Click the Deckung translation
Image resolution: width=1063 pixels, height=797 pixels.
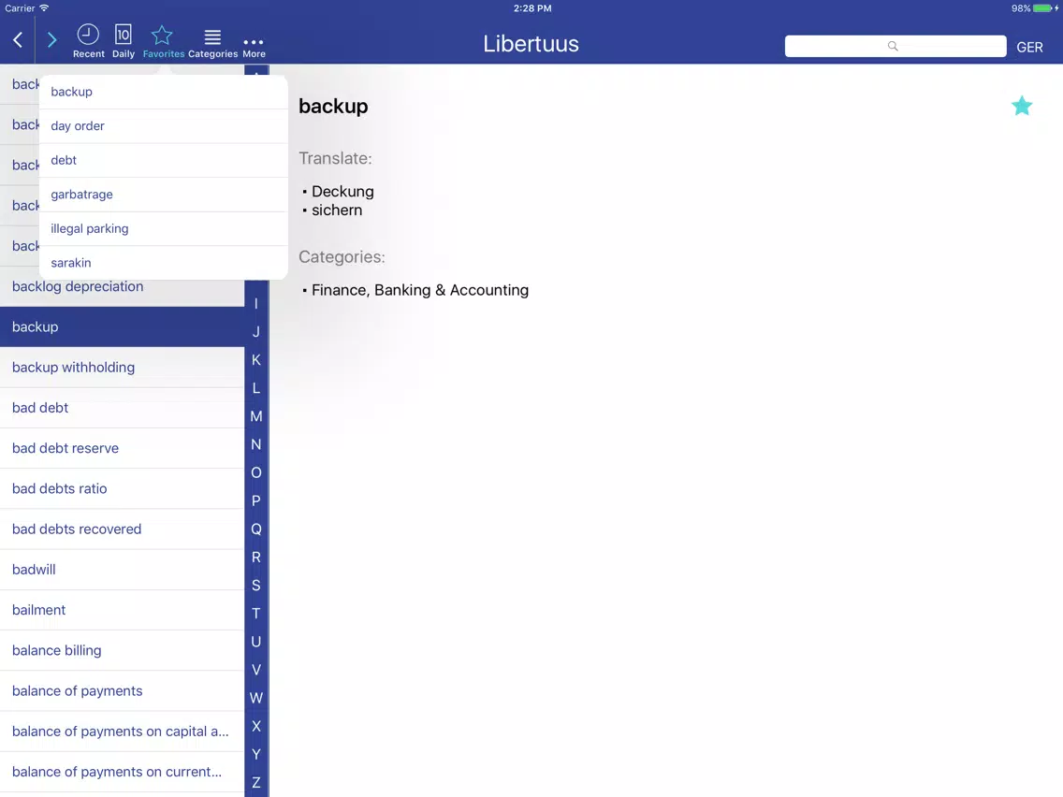coord(342,192)
